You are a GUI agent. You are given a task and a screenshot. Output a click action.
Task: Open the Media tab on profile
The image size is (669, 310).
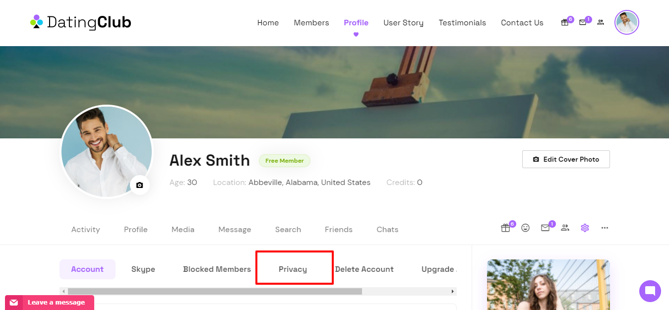pyautogui.click(x=183, y=229)
